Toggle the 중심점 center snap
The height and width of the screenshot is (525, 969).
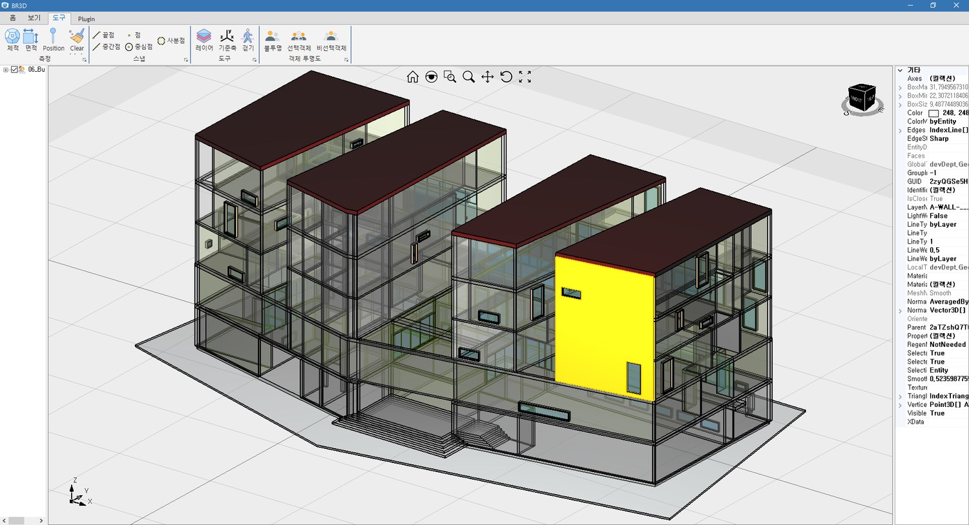[139, 46]
